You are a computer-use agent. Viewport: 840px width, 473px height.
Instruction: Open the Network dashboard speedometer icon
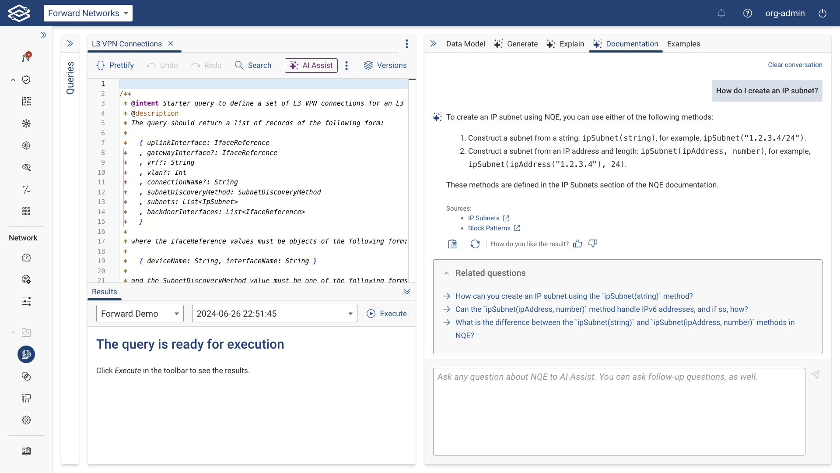click(x=26, y=258)
